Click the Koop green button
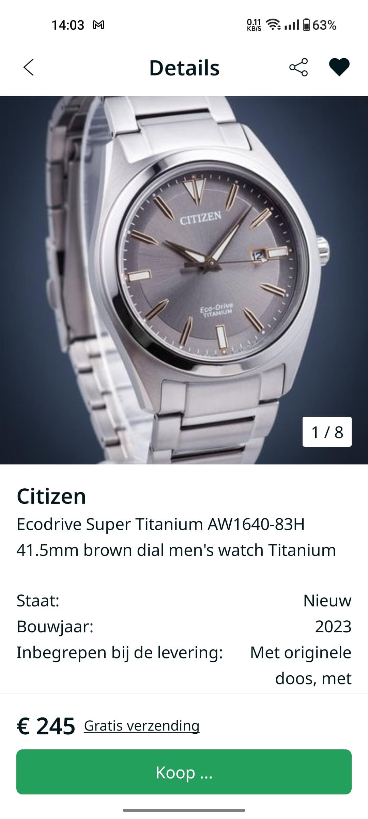Viewport: 368px width, 819px height. pyautogui.click(x=184, y=772)
